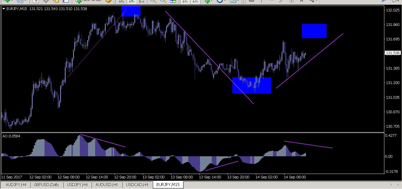Select the thin uptrend line on 12 Sep rally
The image size is (402, 189).
click(x=97, y=43)
